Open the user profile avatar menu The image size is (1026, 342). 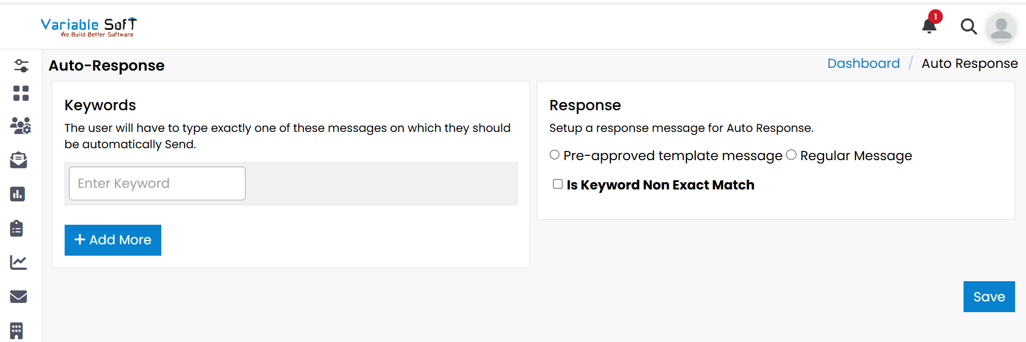pyautogui.click(x=1001, y=27)
